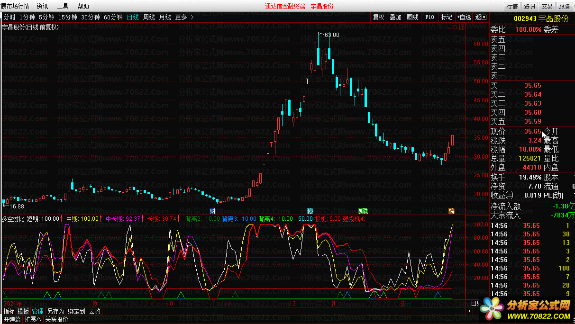Click the 资讯 button at top right
This screenshot has height=324, width=575.
(529, 6)
